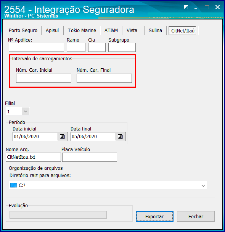Click the Nome Arq. field with CitNetItau.txt

[34, 157]
